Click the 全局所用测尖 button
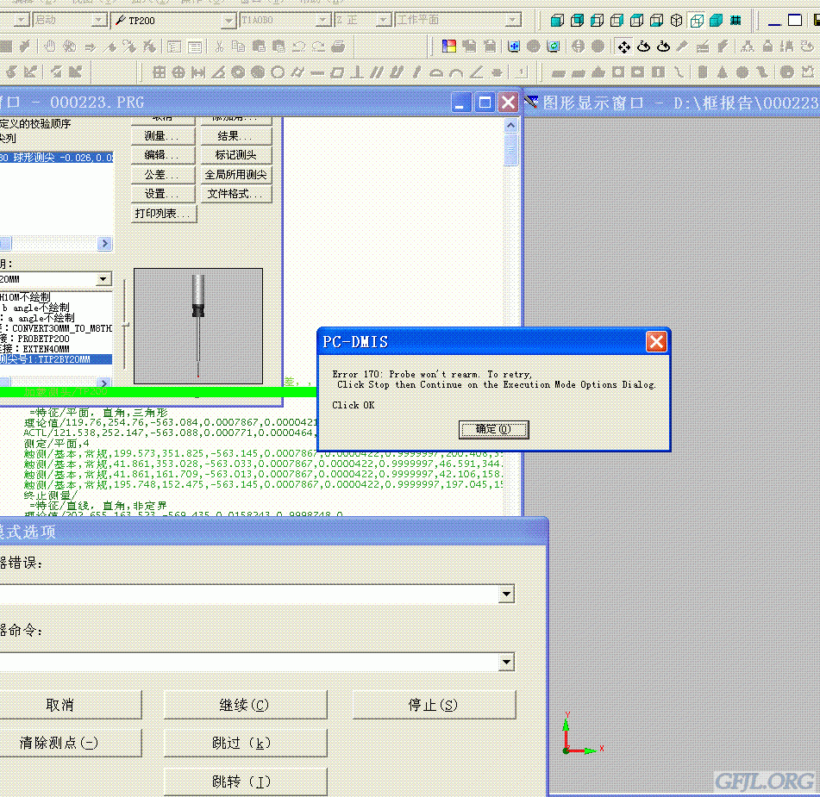This screenshot has width=820, height=797. 236,175
